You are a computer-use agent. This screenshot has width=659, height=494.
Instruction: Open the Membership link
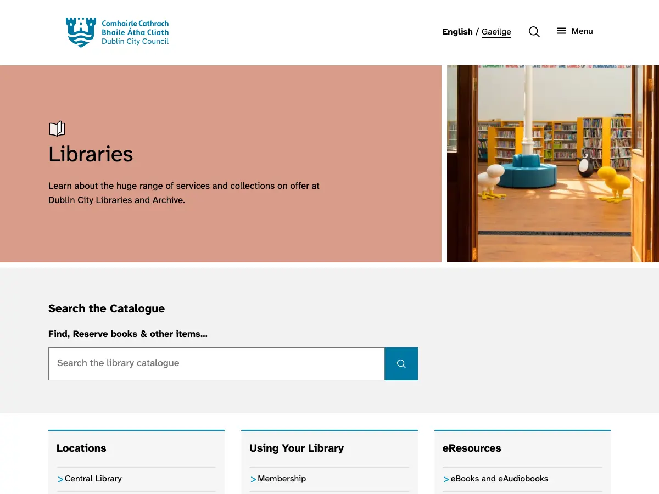tap(282, 479)
